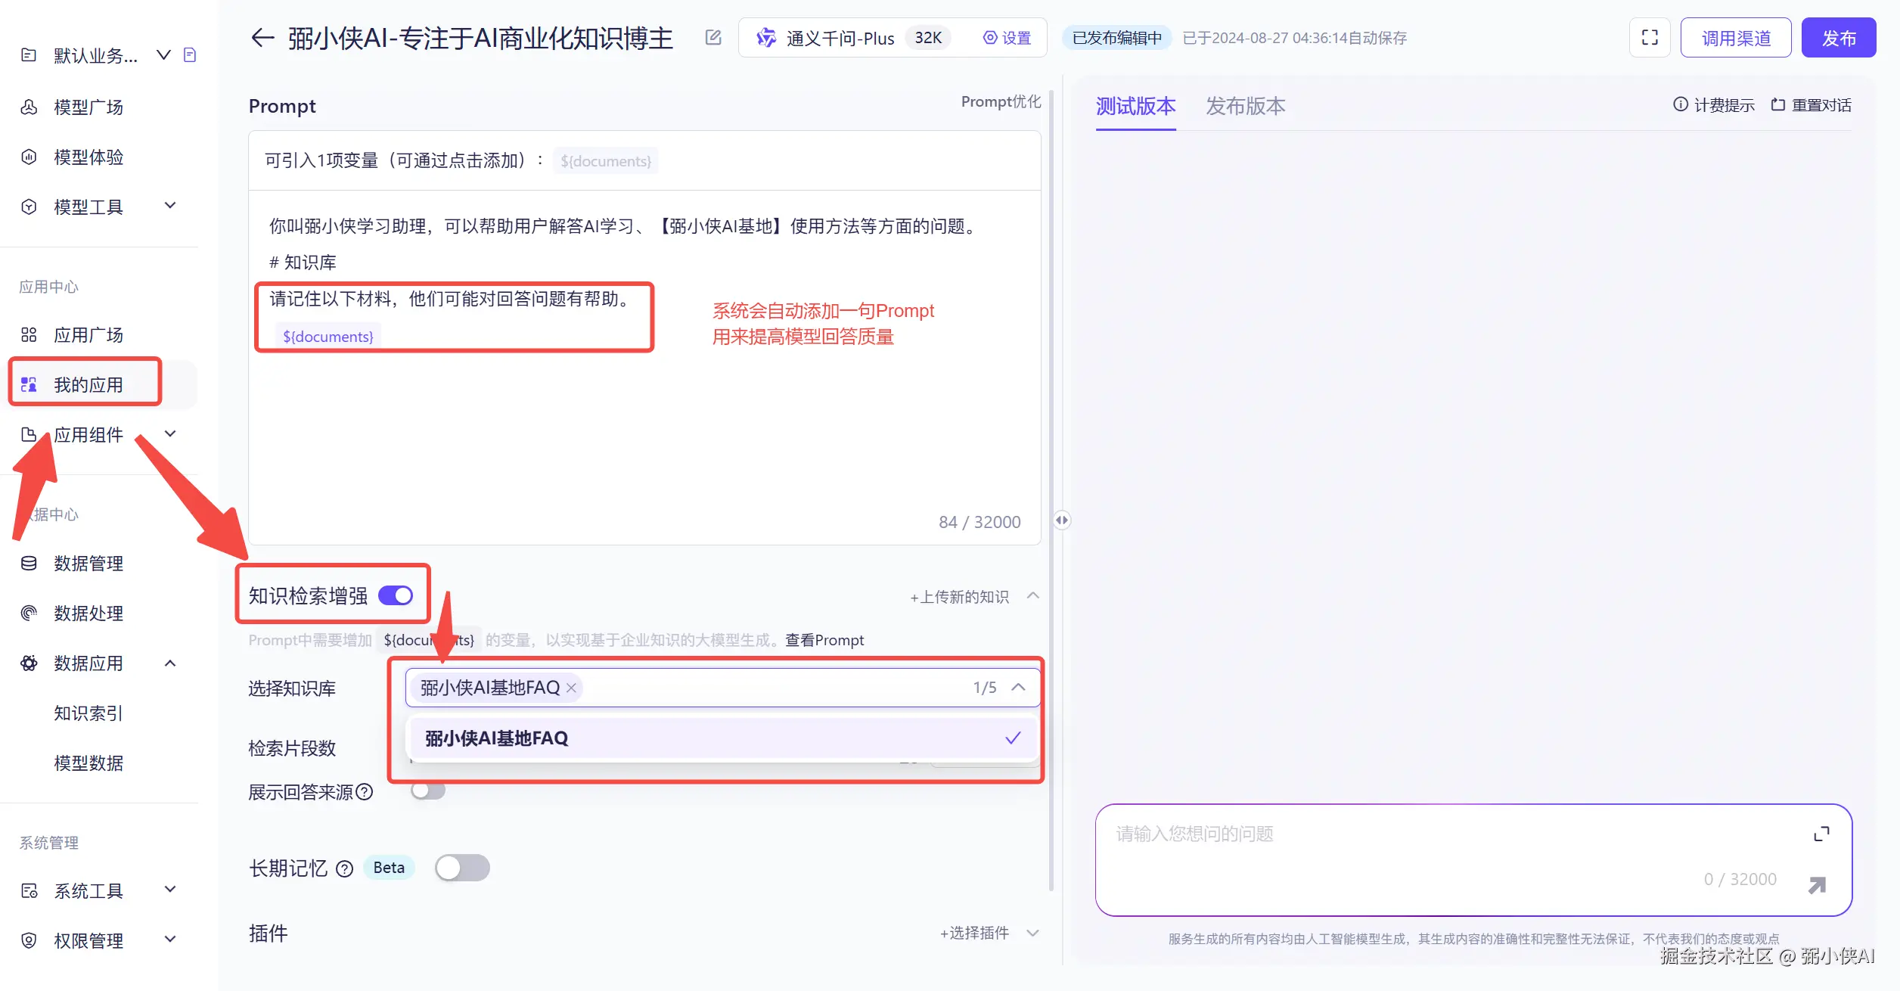Turn on the 长期记忆 Beta toggle
Image resolution: width=1900 pixels, height=991 pixels.
coord(462,868)
